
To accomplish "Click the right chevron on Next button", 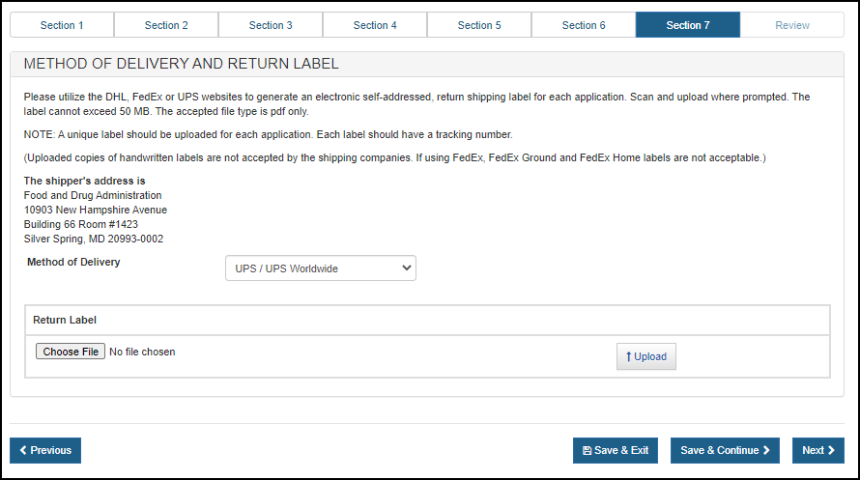I will point(830,451).
